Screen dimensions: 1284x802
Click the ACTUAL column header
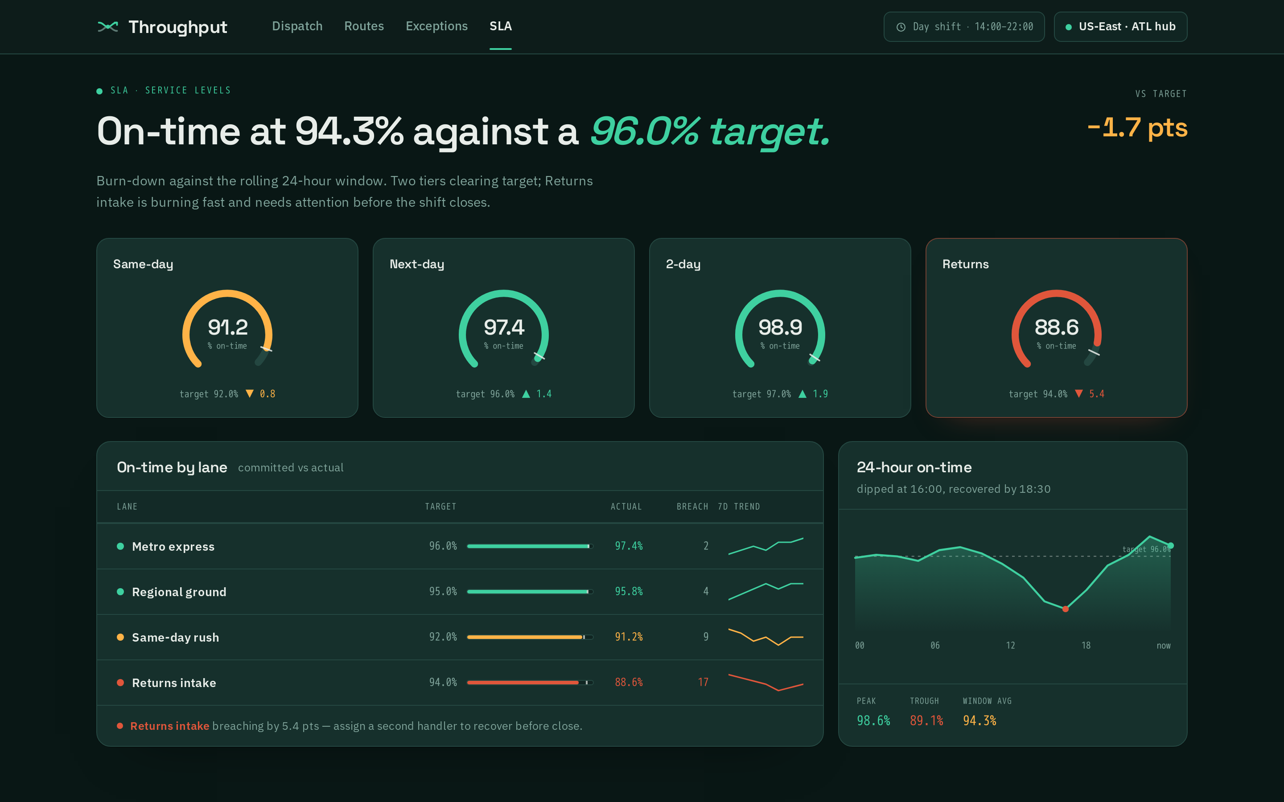(626, 507)
